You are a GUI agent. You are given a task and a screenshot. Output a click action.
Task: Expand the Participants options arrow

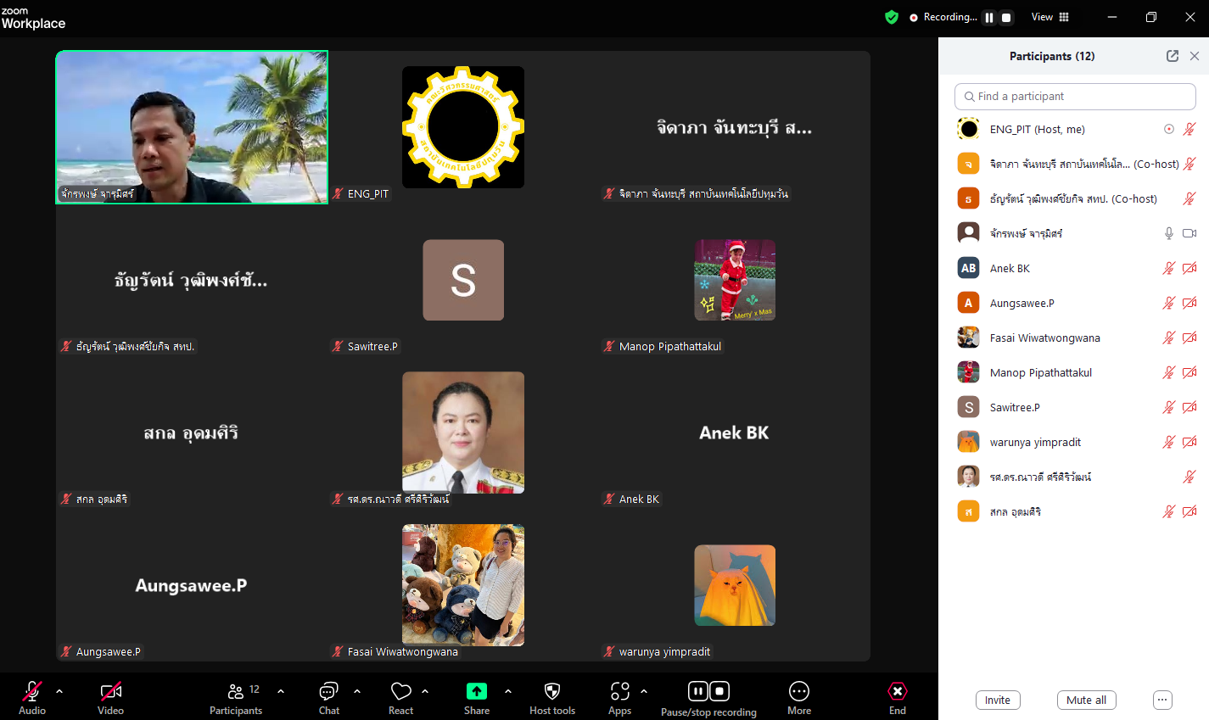pos(281,691)
